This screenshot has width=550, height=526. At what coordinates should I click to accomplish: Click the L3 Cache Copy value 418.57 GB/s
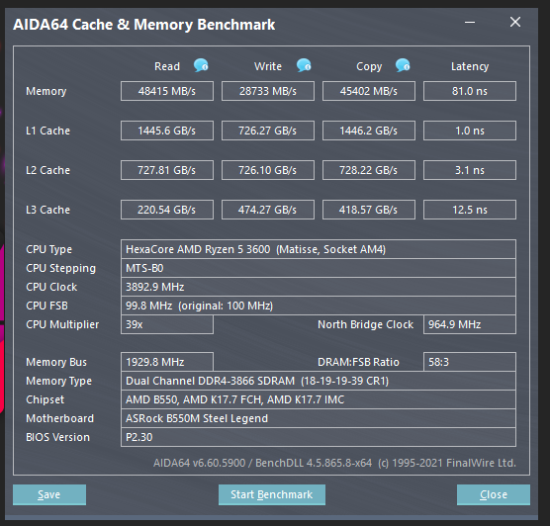[369, 210]
